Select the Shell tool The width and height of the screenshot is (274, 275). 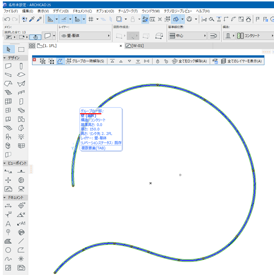pyautogui.click(x=21, y=84)
